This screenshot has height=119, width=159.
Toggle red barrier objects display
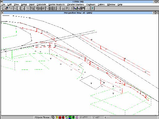[60, 117]
